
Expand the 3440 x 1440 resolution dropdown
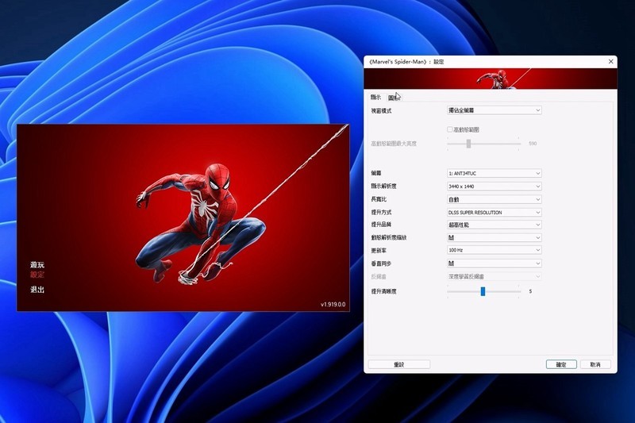pos(494,187)
